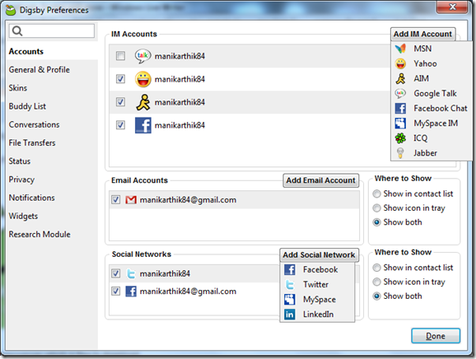The height and width of the screenshot is (359, 476).
Task: Select email 'Show in contact list' radio
Action: tap(376, 193)
